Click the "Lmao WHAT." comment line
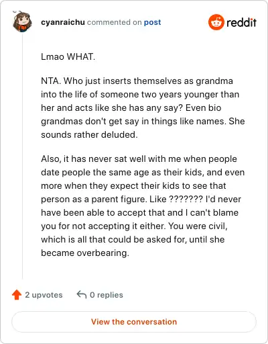Viewport: 268px width, 344px height. click(x=68, y=56)
